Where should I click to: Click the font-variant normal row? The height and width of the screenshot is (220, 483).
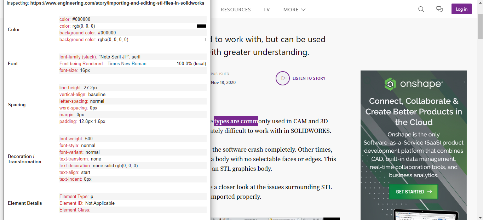(x=133, y=152)
